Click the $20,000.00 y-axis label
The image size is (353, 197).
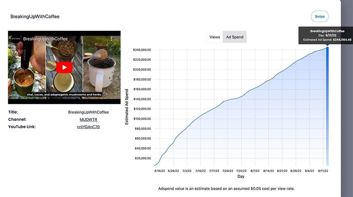tap(143, 158)
